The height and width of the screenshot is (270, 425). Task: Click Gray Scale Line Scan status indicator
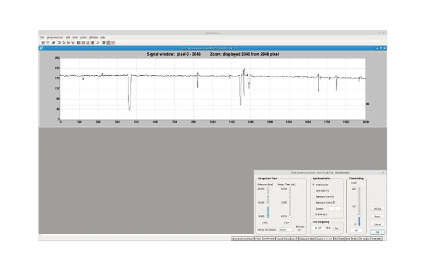pos(243,238)
